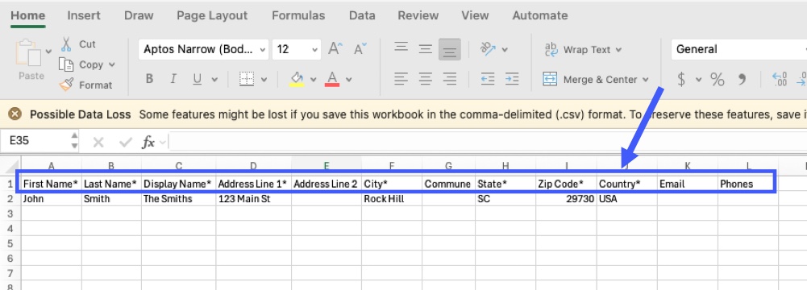The width and height of the screenshot is (807, 290).
Task: Increase indent of cell contents
Action: tap(512, 79)
